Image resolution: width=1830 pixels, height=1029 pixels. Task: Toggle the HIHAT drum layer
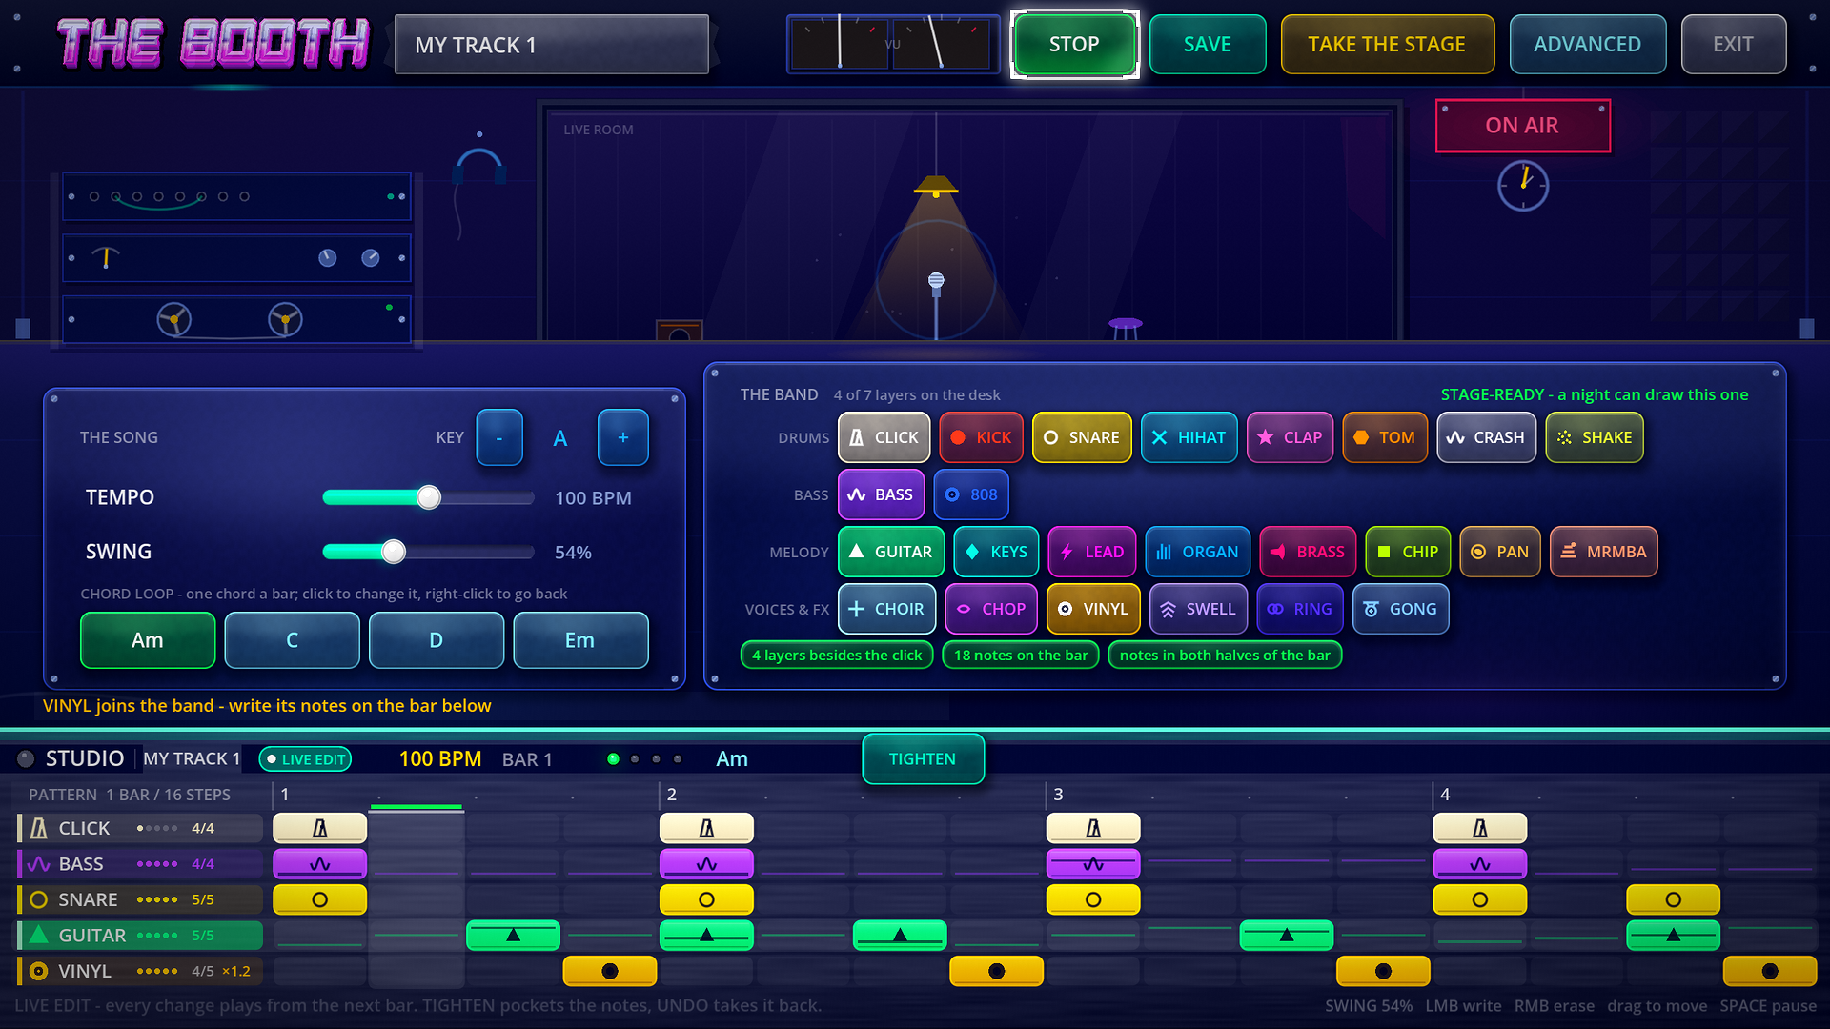coord(1189,437)
